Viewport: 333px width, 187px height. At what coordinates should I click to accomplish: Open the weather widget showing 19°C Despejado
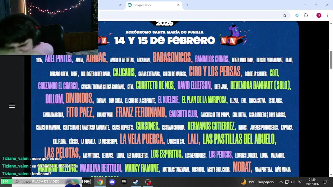coord(257,182)
